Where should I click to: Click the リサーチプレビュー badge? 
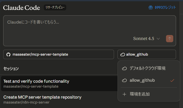click(55, 7)
